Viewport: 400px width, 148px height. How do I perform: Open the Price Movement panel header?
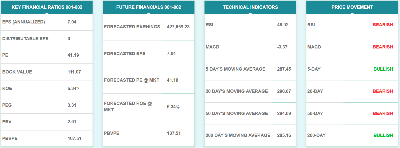click(352, 7)
